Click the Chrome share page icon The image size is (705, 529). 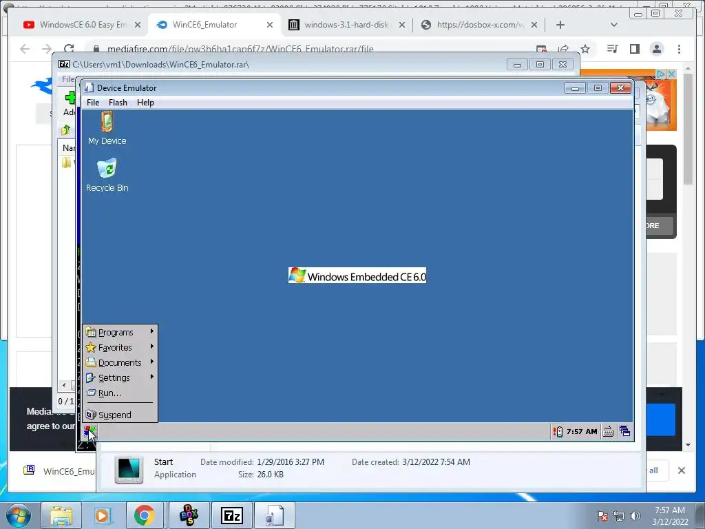coord(563,49)
